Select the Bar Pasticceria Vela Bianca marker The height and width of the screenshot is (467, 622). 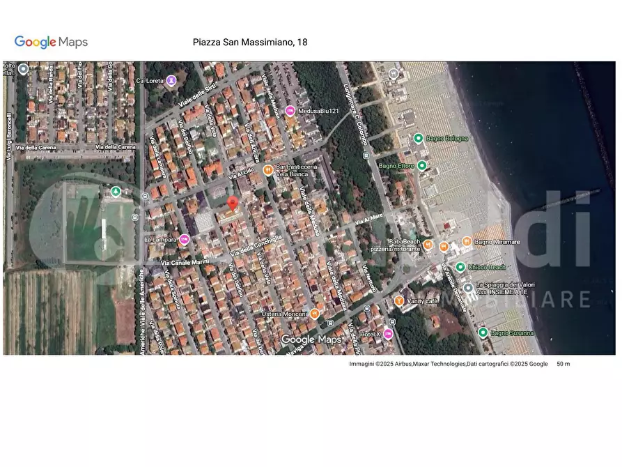pos(268,169)
